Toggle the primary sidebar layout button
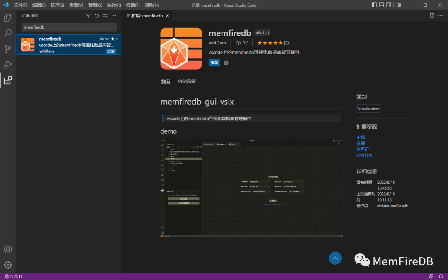The width and height of the screenshot is (448, 280). pyautogui.click(x=374, y=5)
